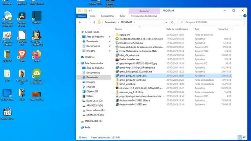251x141 pixels.
Task: Open the Media Player Classic 321 desktop icon
Action: [x=7, y=113]
